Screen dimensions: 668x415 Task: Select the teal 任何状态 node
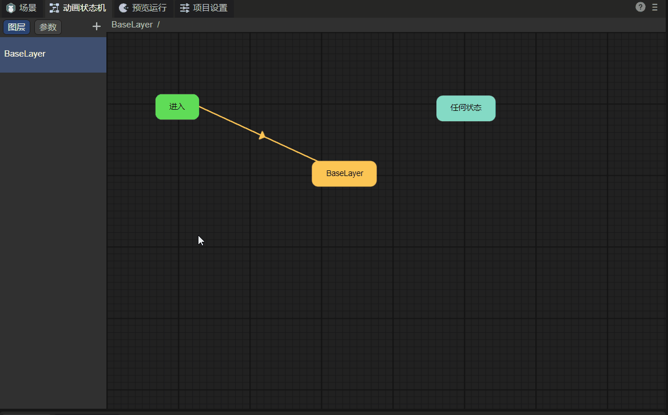click(466, 108)
